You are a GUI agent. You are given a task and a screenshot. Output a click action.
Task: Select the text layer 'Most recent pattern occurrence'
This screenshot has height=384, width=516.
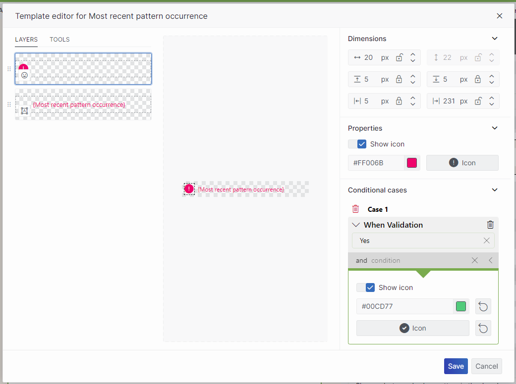pos(83,105)
